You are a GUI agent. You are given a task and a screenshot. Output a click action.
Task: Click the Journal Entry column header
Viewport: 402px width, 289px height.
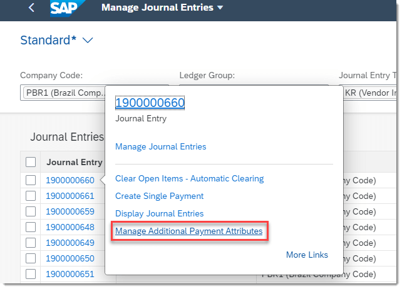point(75,162)
